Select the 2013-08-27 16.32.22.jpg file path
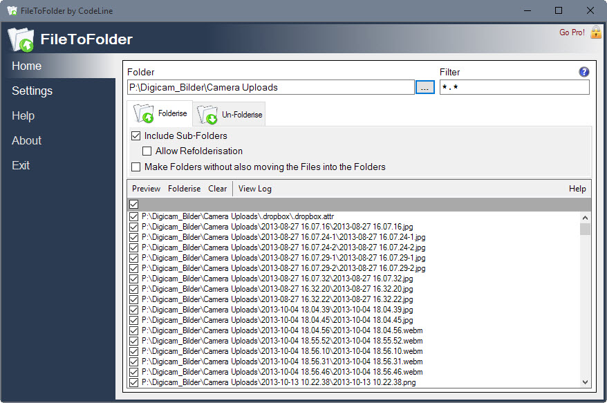 click(277, 299)
